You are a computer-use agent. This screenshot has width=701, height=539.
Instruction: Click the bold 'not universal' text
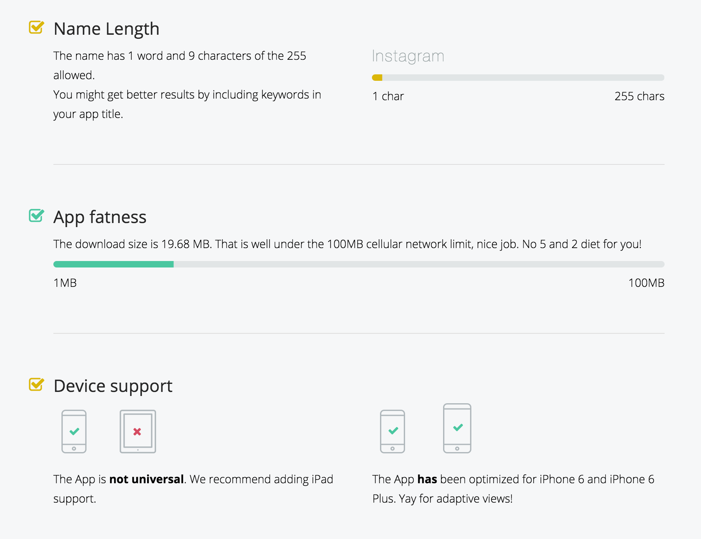tap(146, 479)
